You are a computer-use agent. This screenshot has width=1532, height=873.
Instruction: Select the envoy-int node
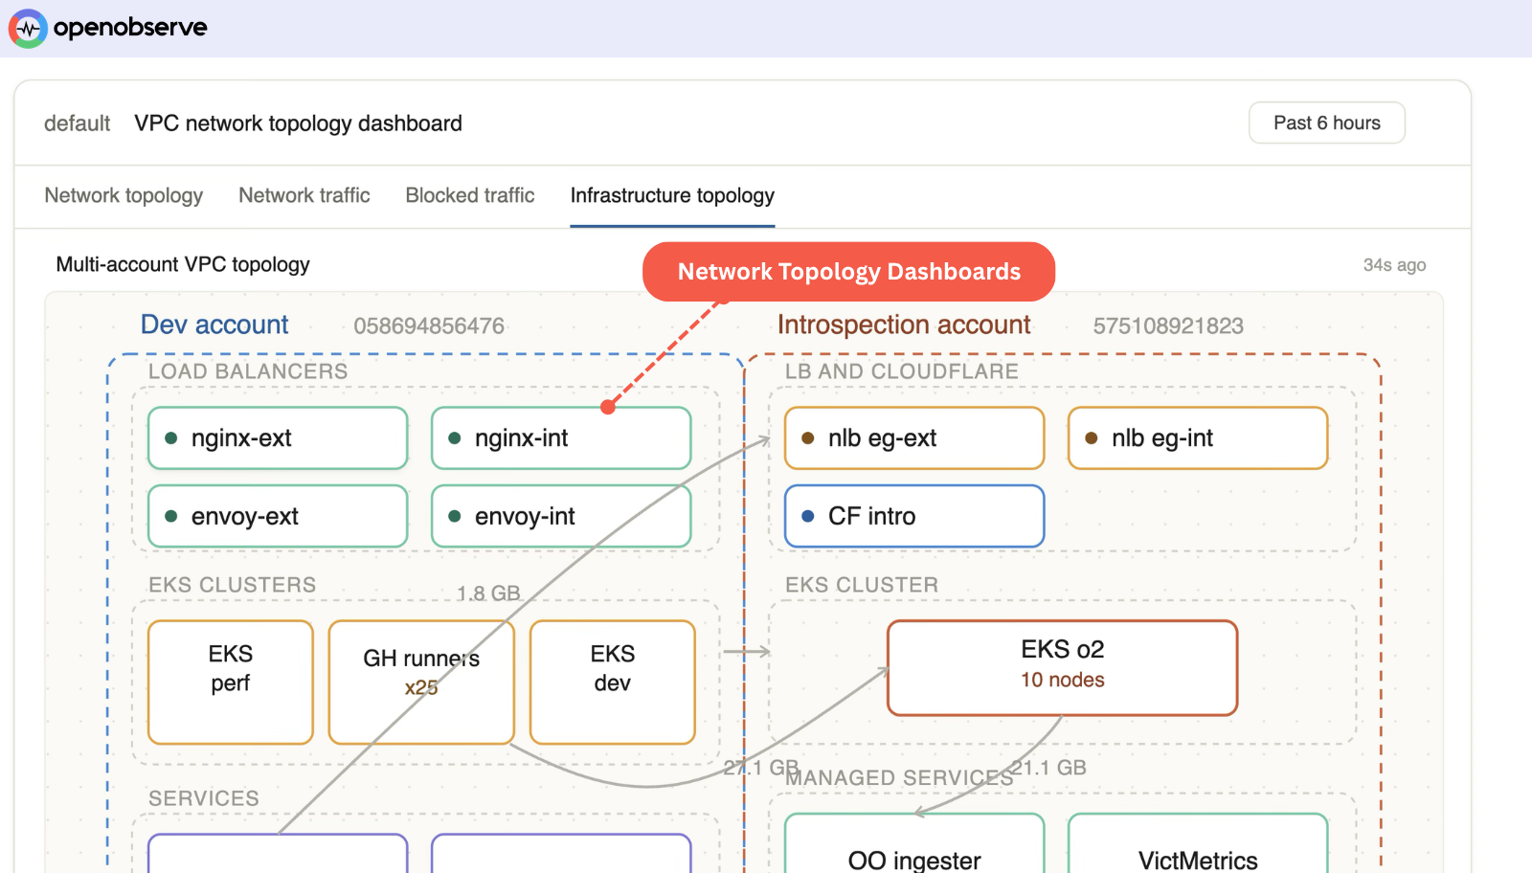[561, 517]
